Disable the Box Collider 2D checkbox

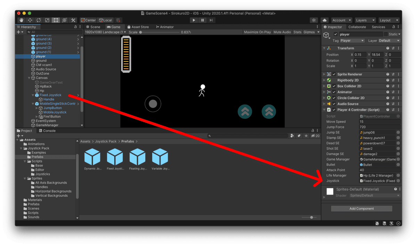point(334,86)
